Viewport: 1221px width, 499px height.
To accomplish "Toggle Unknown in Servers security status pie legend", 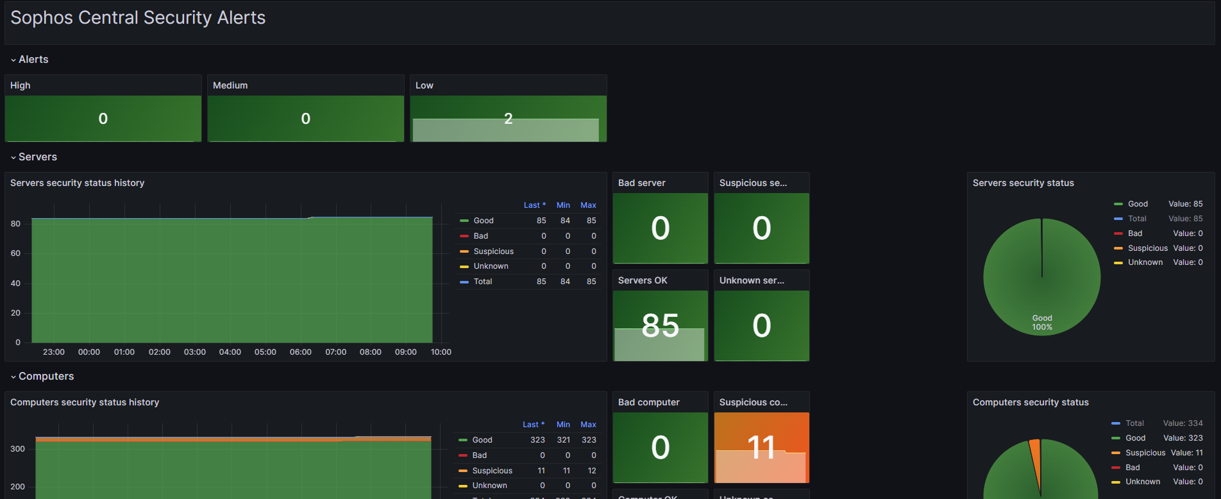I will click(1145, 262).
